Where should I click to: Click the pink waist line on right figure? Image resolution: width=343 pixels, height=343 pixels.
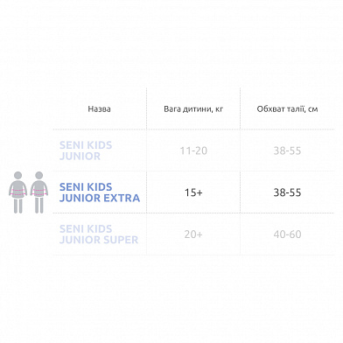(x=39, y=192)
